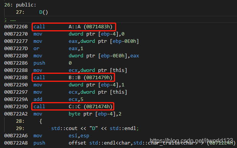
Task: Click the address 00B72288
Action: (x=16, y=70)
